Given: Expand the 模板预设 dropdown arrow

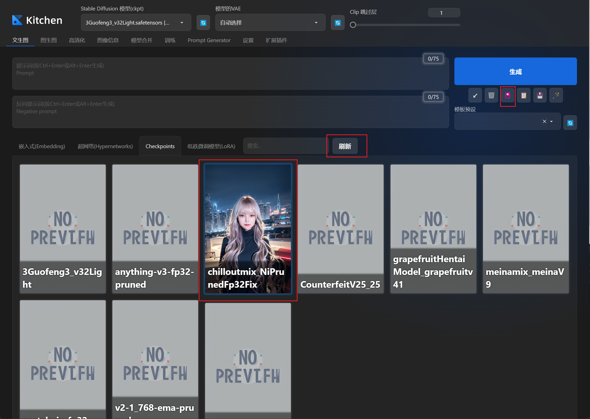Looking at the screenshot, I should pos(551,121).
